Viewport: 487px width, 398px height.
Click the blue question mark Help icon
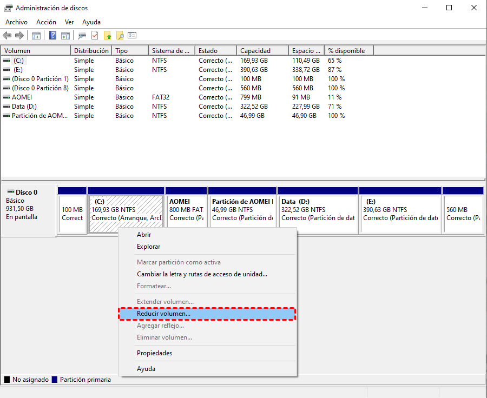tap(53, 36)
